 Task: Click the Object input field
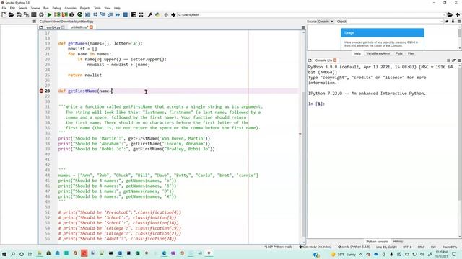pos(395,22)
